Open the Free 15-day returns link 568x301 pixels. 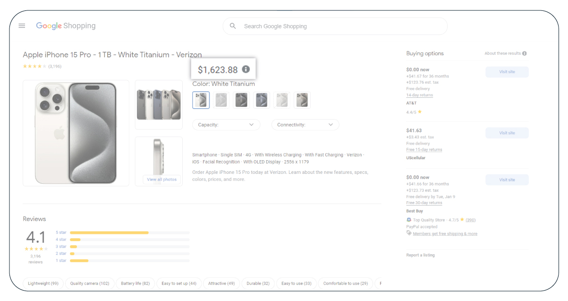coord(424,149)
